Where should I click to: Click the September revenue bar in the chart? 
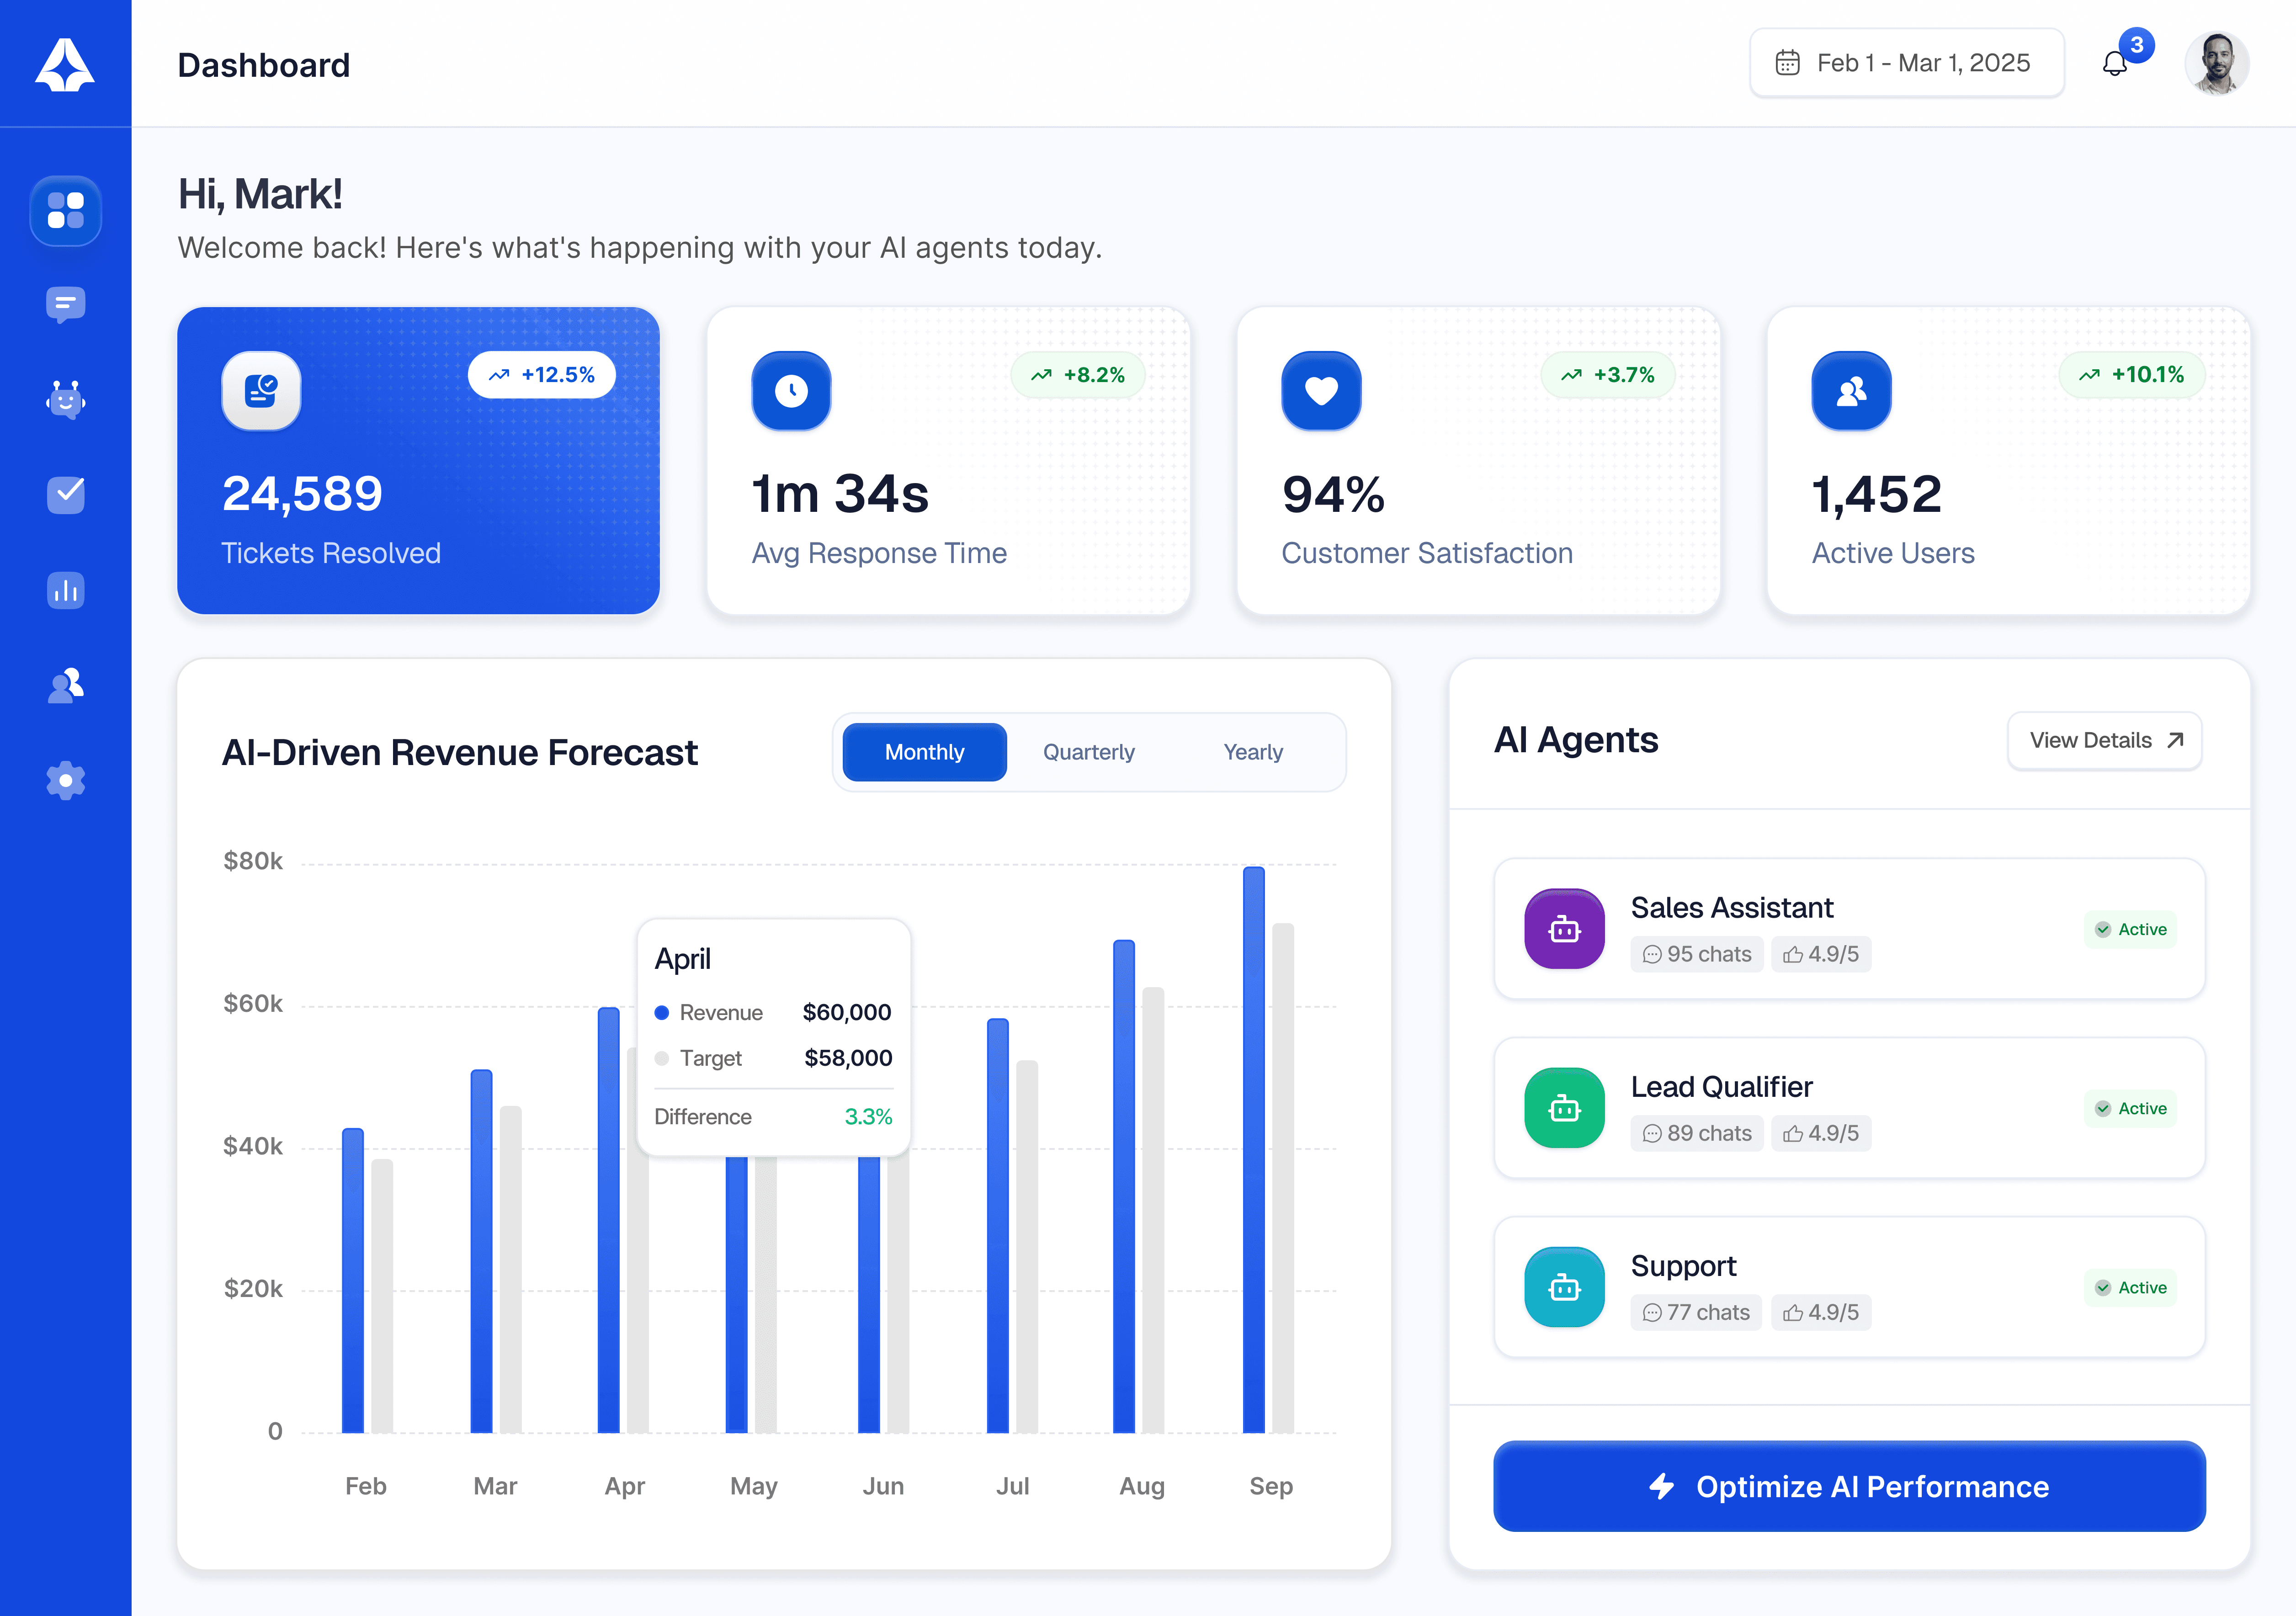(x=1253, y=1150)
